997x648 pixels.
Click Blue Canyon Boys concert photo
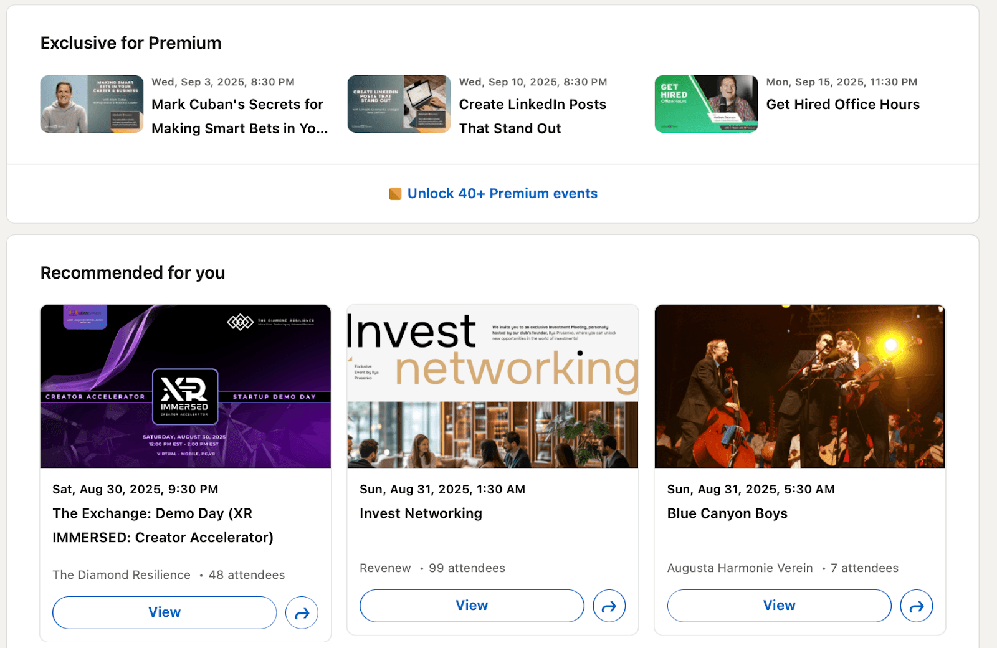tap(800, 386)
